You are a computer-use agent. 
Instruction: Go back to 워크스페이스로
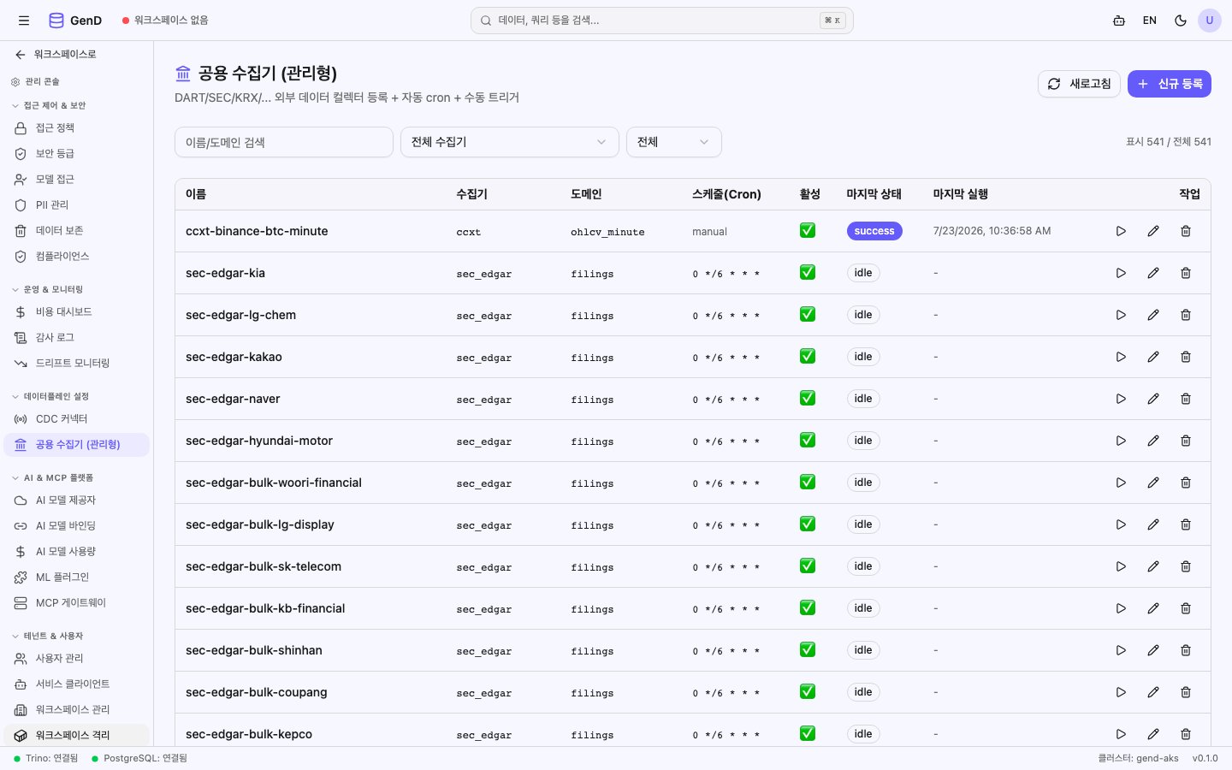point(56,54)
